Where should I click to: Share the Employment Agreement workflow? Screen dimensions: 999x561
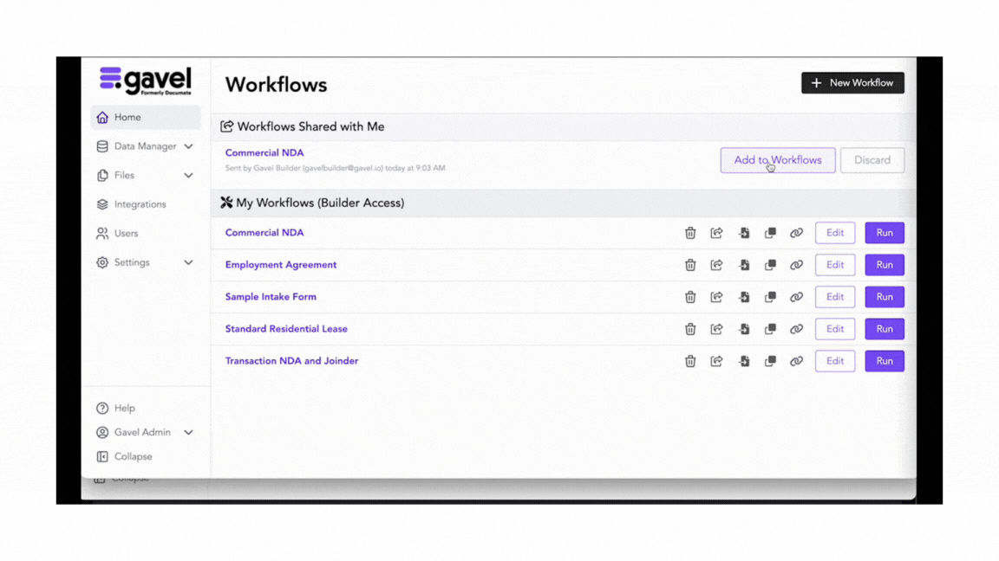717,265
